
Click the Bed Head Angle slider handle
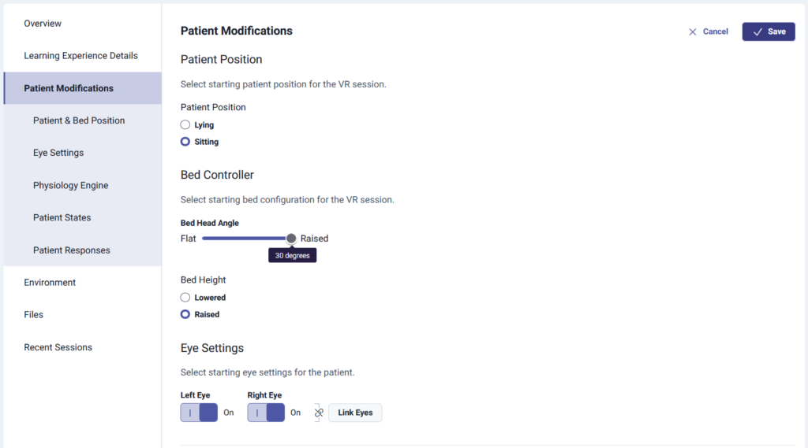pos(291,239)
